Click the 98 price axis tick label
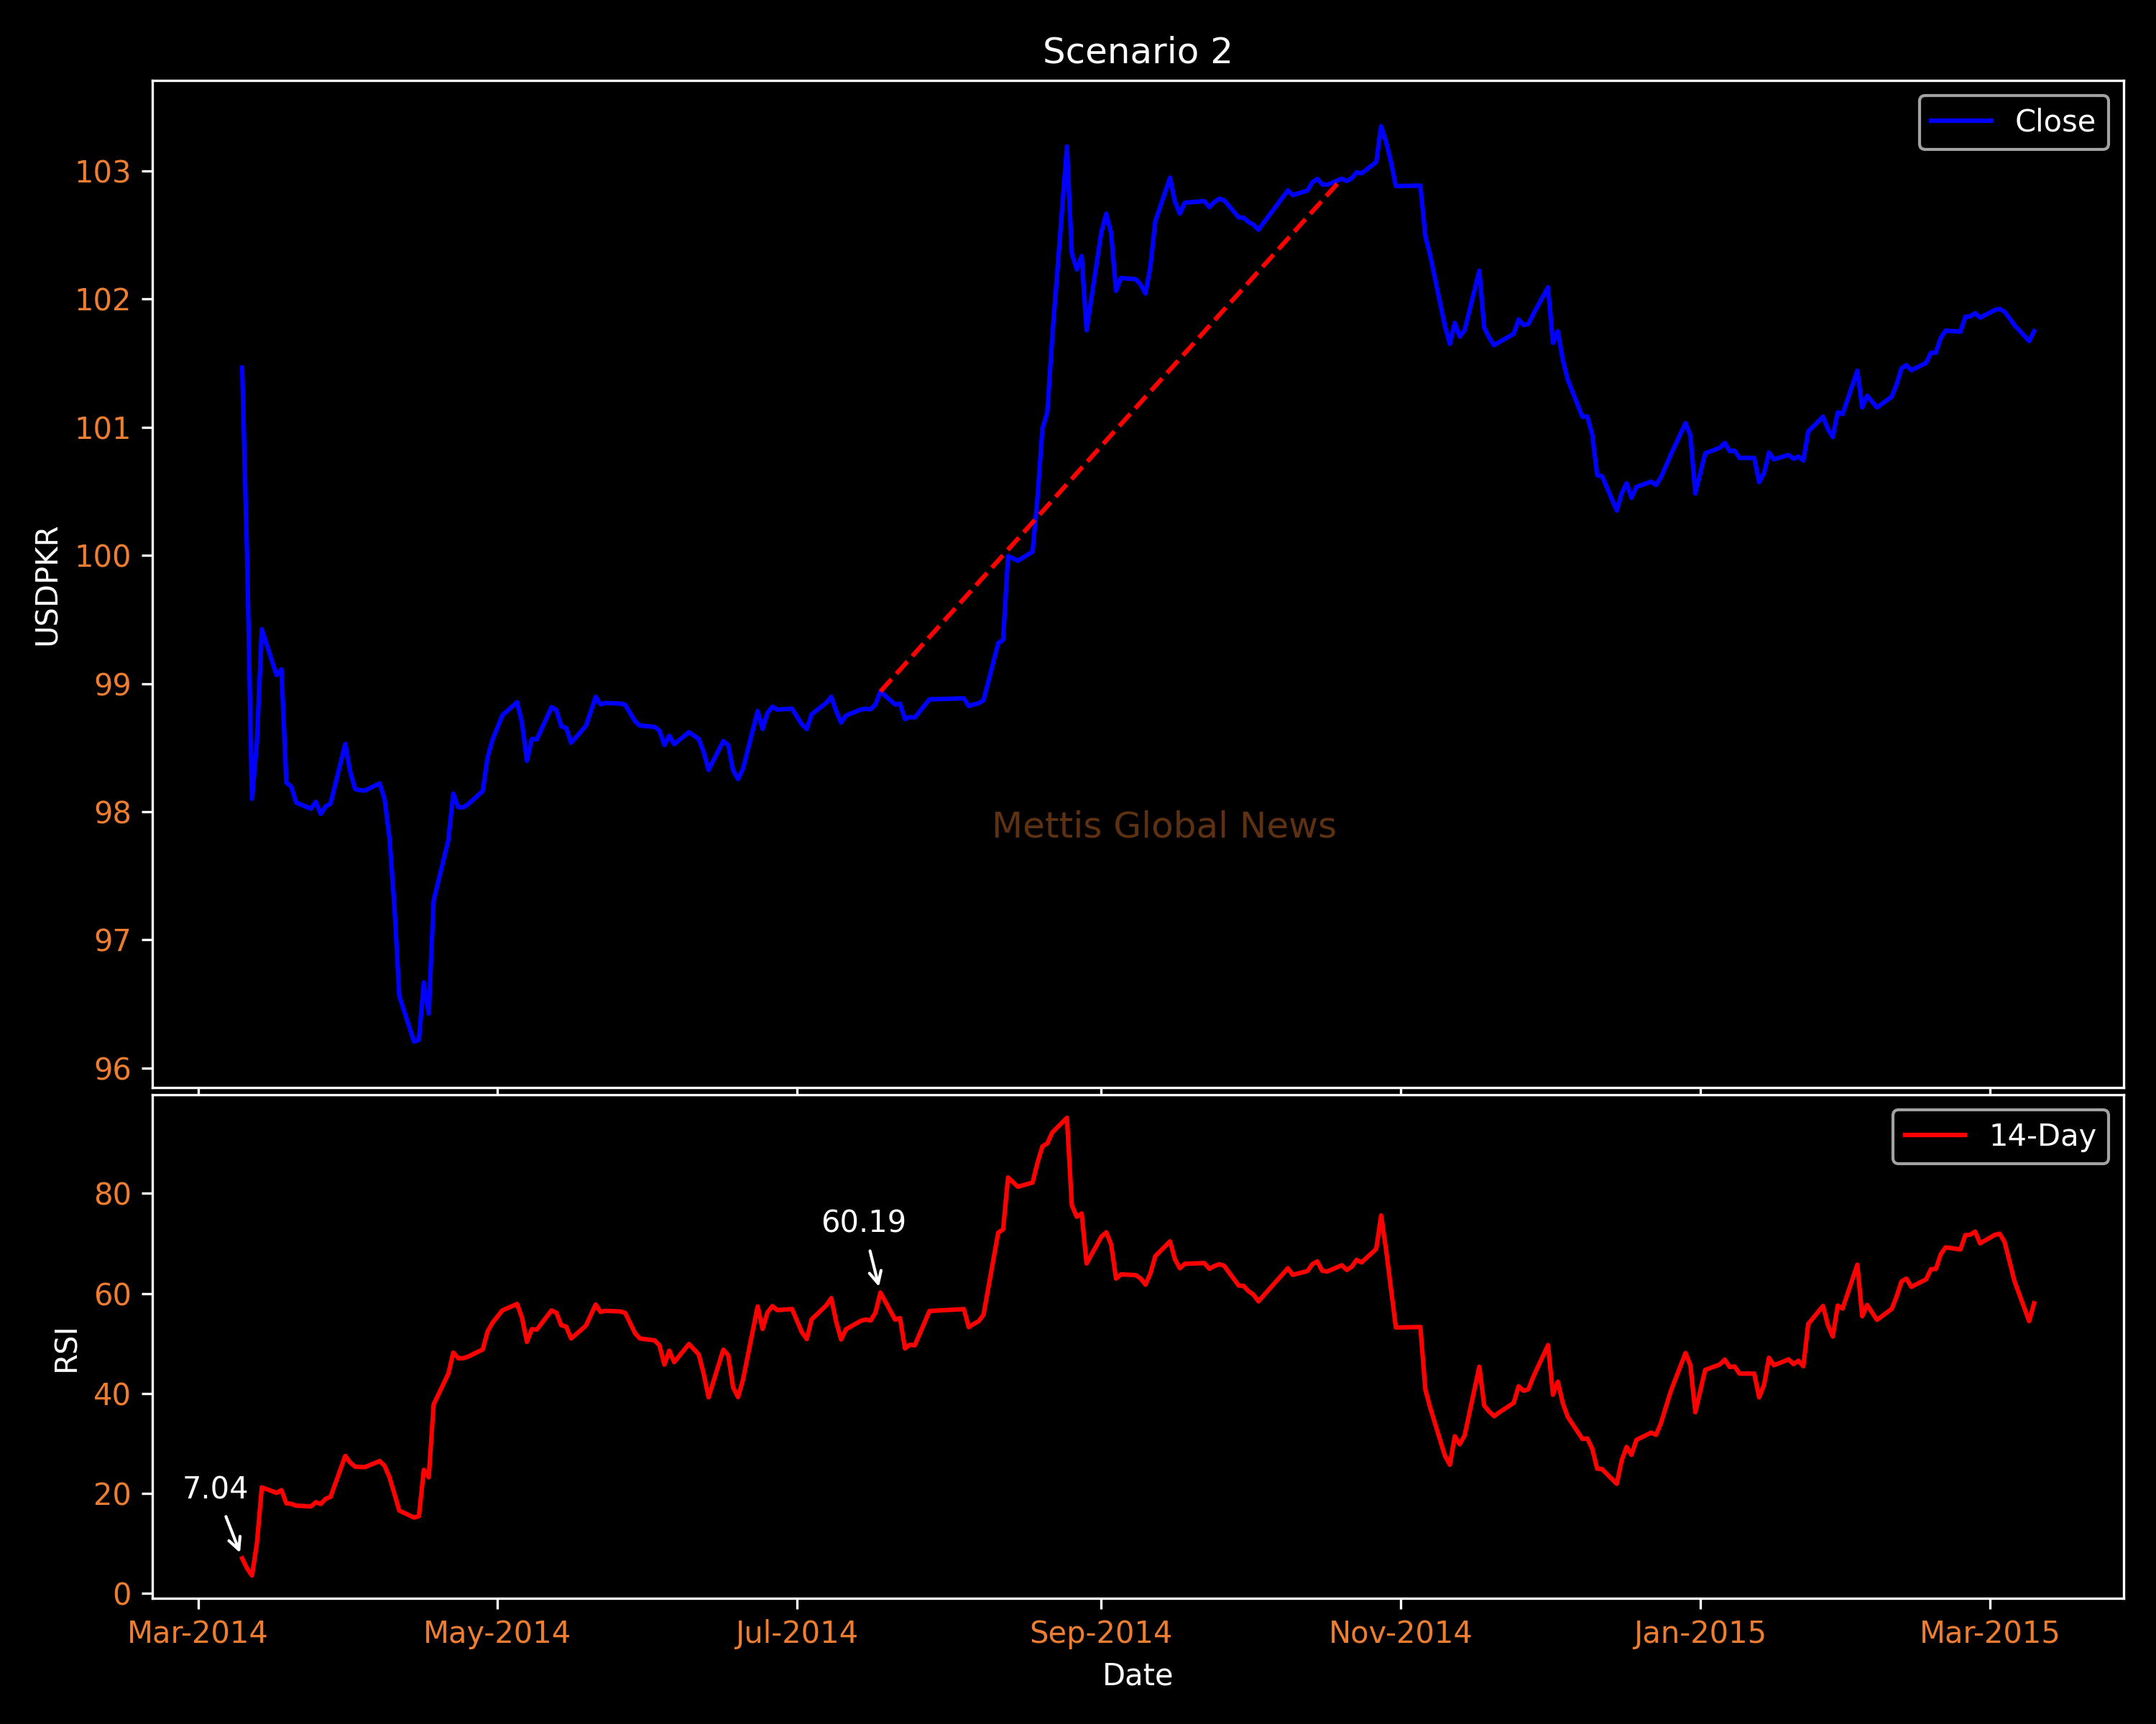 [112, 812]
